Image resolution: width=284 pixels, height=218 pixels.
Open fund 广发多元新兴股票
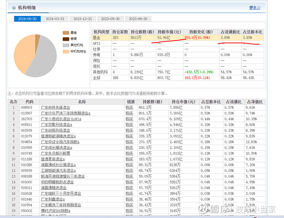56,153
